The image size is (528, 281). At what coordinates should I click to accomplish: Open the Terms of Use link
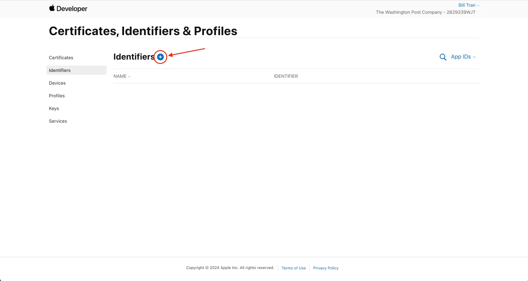294,268
